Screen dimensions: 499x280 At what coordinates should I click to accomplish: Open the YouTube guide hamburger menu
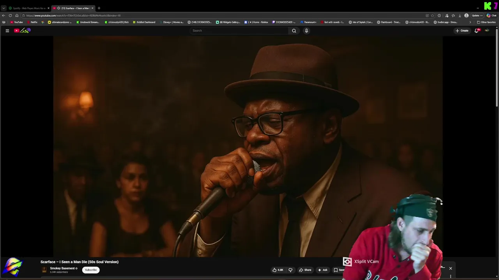click(7, 31)
